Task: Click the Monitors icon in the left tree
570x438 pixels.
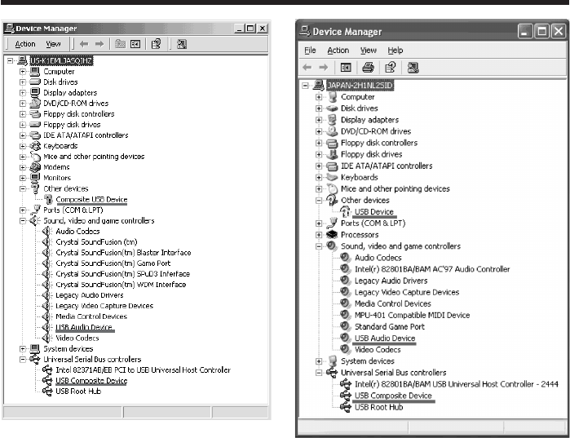Action: (35, 178)
